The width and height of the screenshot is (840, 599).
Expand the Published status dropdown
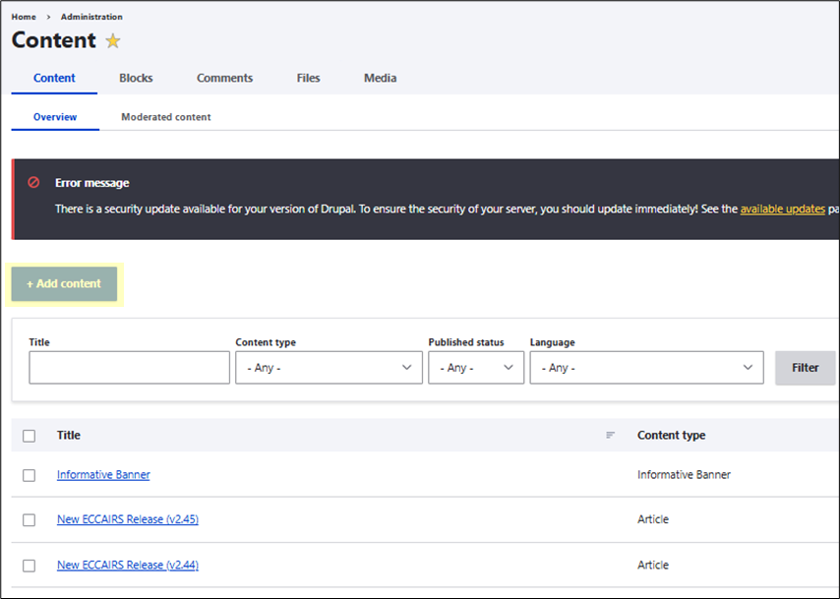point(476,368)
